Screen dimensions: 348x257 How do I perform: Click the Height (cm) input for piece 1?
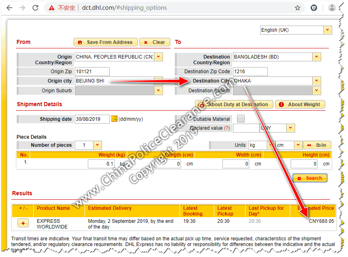click(304, 164)
